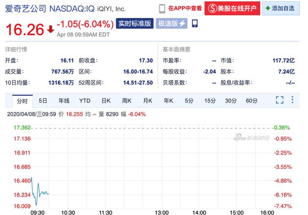Click the current price 16.26
308x215 pixels.
coord(25,30)
